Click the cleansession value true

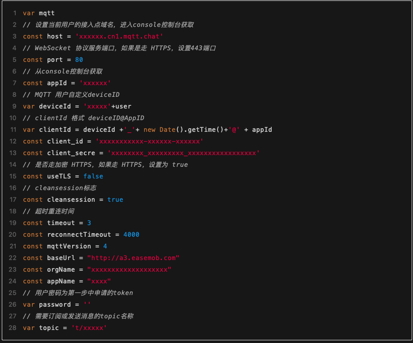(115, 200)
